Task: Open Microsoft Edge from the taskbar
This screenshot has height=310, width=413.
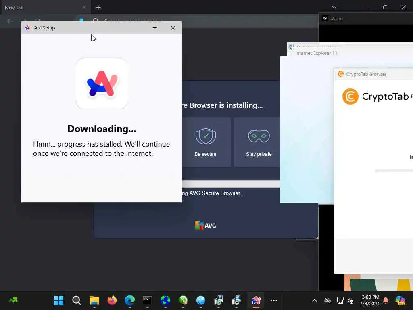Action: [129, 300]
